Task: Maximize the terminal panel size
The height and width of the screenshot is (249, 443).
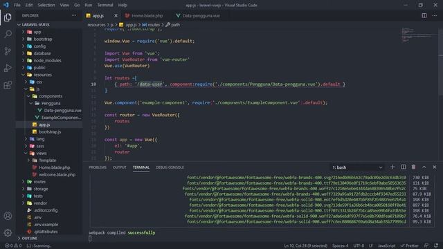Action: 424,167
